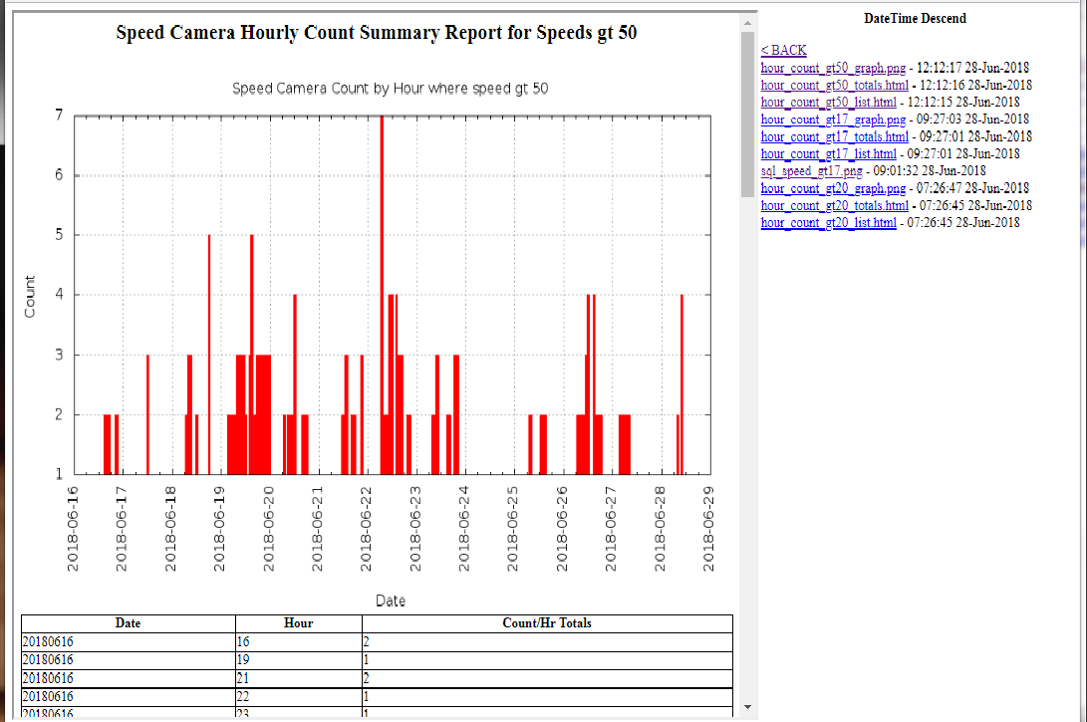The image size is (1087, 722).
Task: Open hour_count_gt20_list.html link
Action: tap(828, 222)
